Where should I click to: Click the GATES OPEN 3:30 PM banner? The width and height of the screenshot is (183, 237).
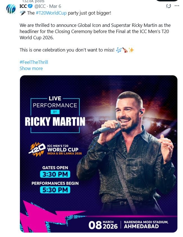(55, 171)
